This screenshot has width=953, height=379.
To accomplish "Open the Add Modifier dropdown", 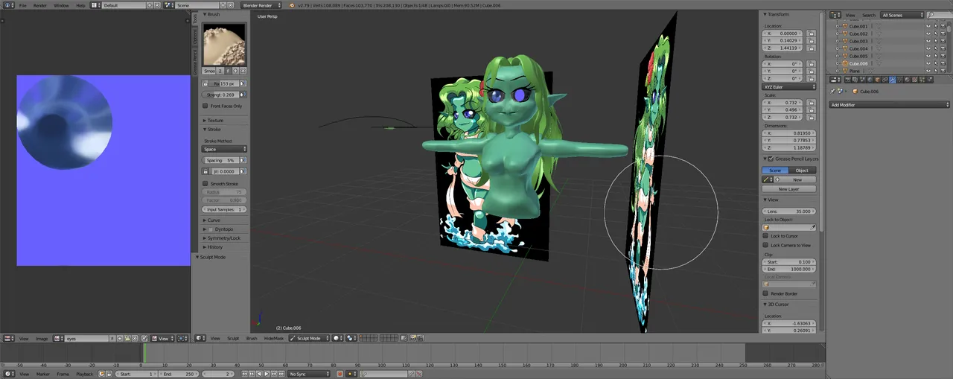I will [x=889, y=105].
